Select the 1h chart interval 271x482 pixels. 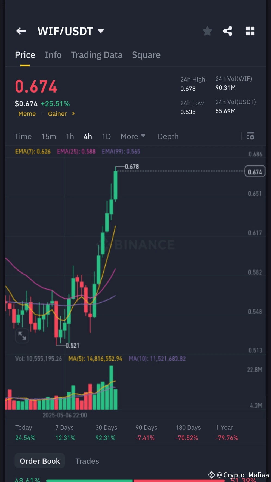70,136
